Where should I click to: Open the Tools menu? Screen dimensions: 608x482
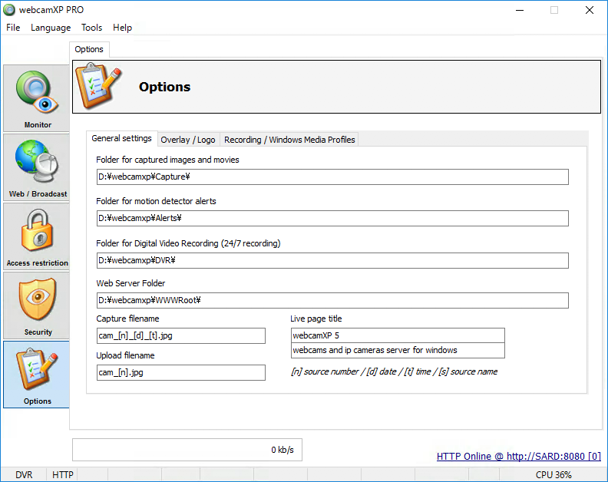pos(91,28)
